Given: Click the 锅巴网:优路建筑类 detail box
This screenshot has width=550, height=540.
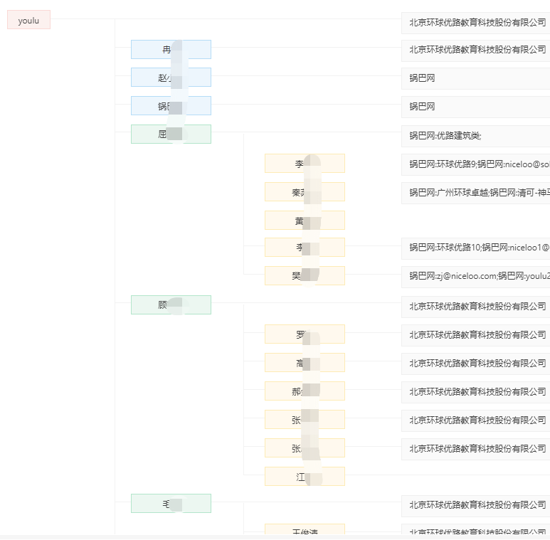Looking at the screenshot, I should coord(475,135).
